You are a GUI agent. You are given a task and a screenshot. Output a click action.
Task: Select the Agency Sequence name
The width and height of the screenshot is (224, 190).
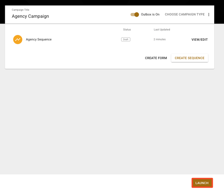(x=39, y=39)
